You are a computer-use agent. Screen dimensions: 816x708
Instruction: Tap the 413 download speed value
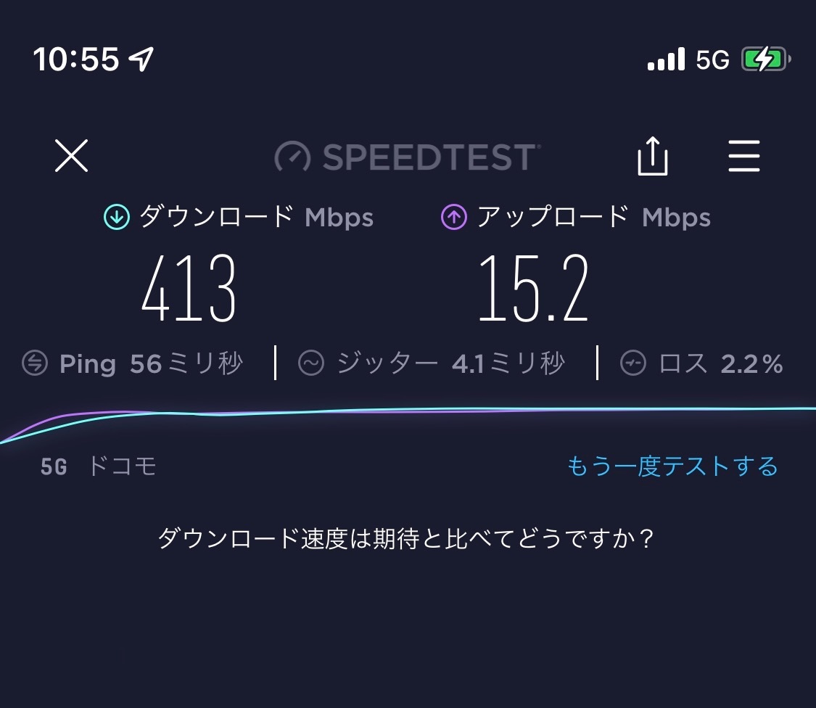tap(189, 289)
